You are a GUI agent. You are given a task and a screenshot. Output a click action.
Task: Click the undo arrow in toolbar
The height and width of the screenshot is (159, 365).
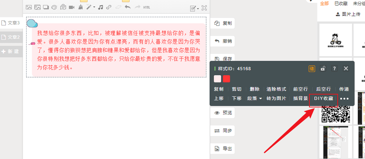tap(127, 7)
